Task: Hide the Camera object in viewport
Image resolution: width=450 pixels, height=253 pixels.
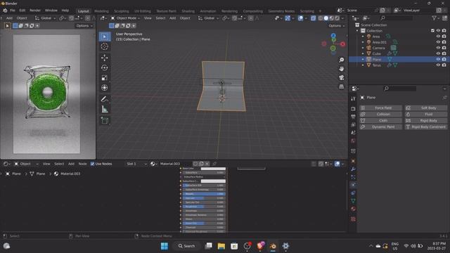Action: coord(438,48)
